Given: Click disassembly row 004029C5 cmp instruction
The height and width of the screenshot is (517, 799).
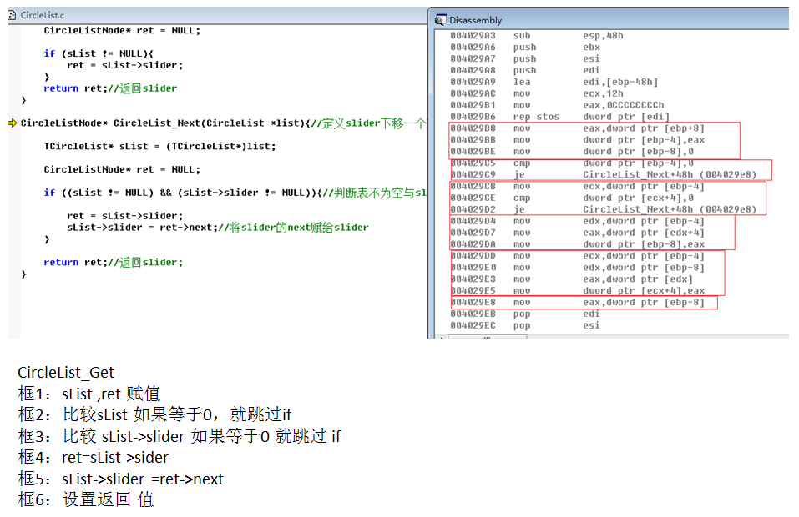Looking at the screenshot, I should pos(572,163).
